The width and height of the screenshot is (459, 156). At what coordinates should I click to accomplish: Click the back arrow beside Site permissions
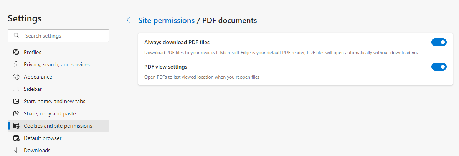[129, 20]
